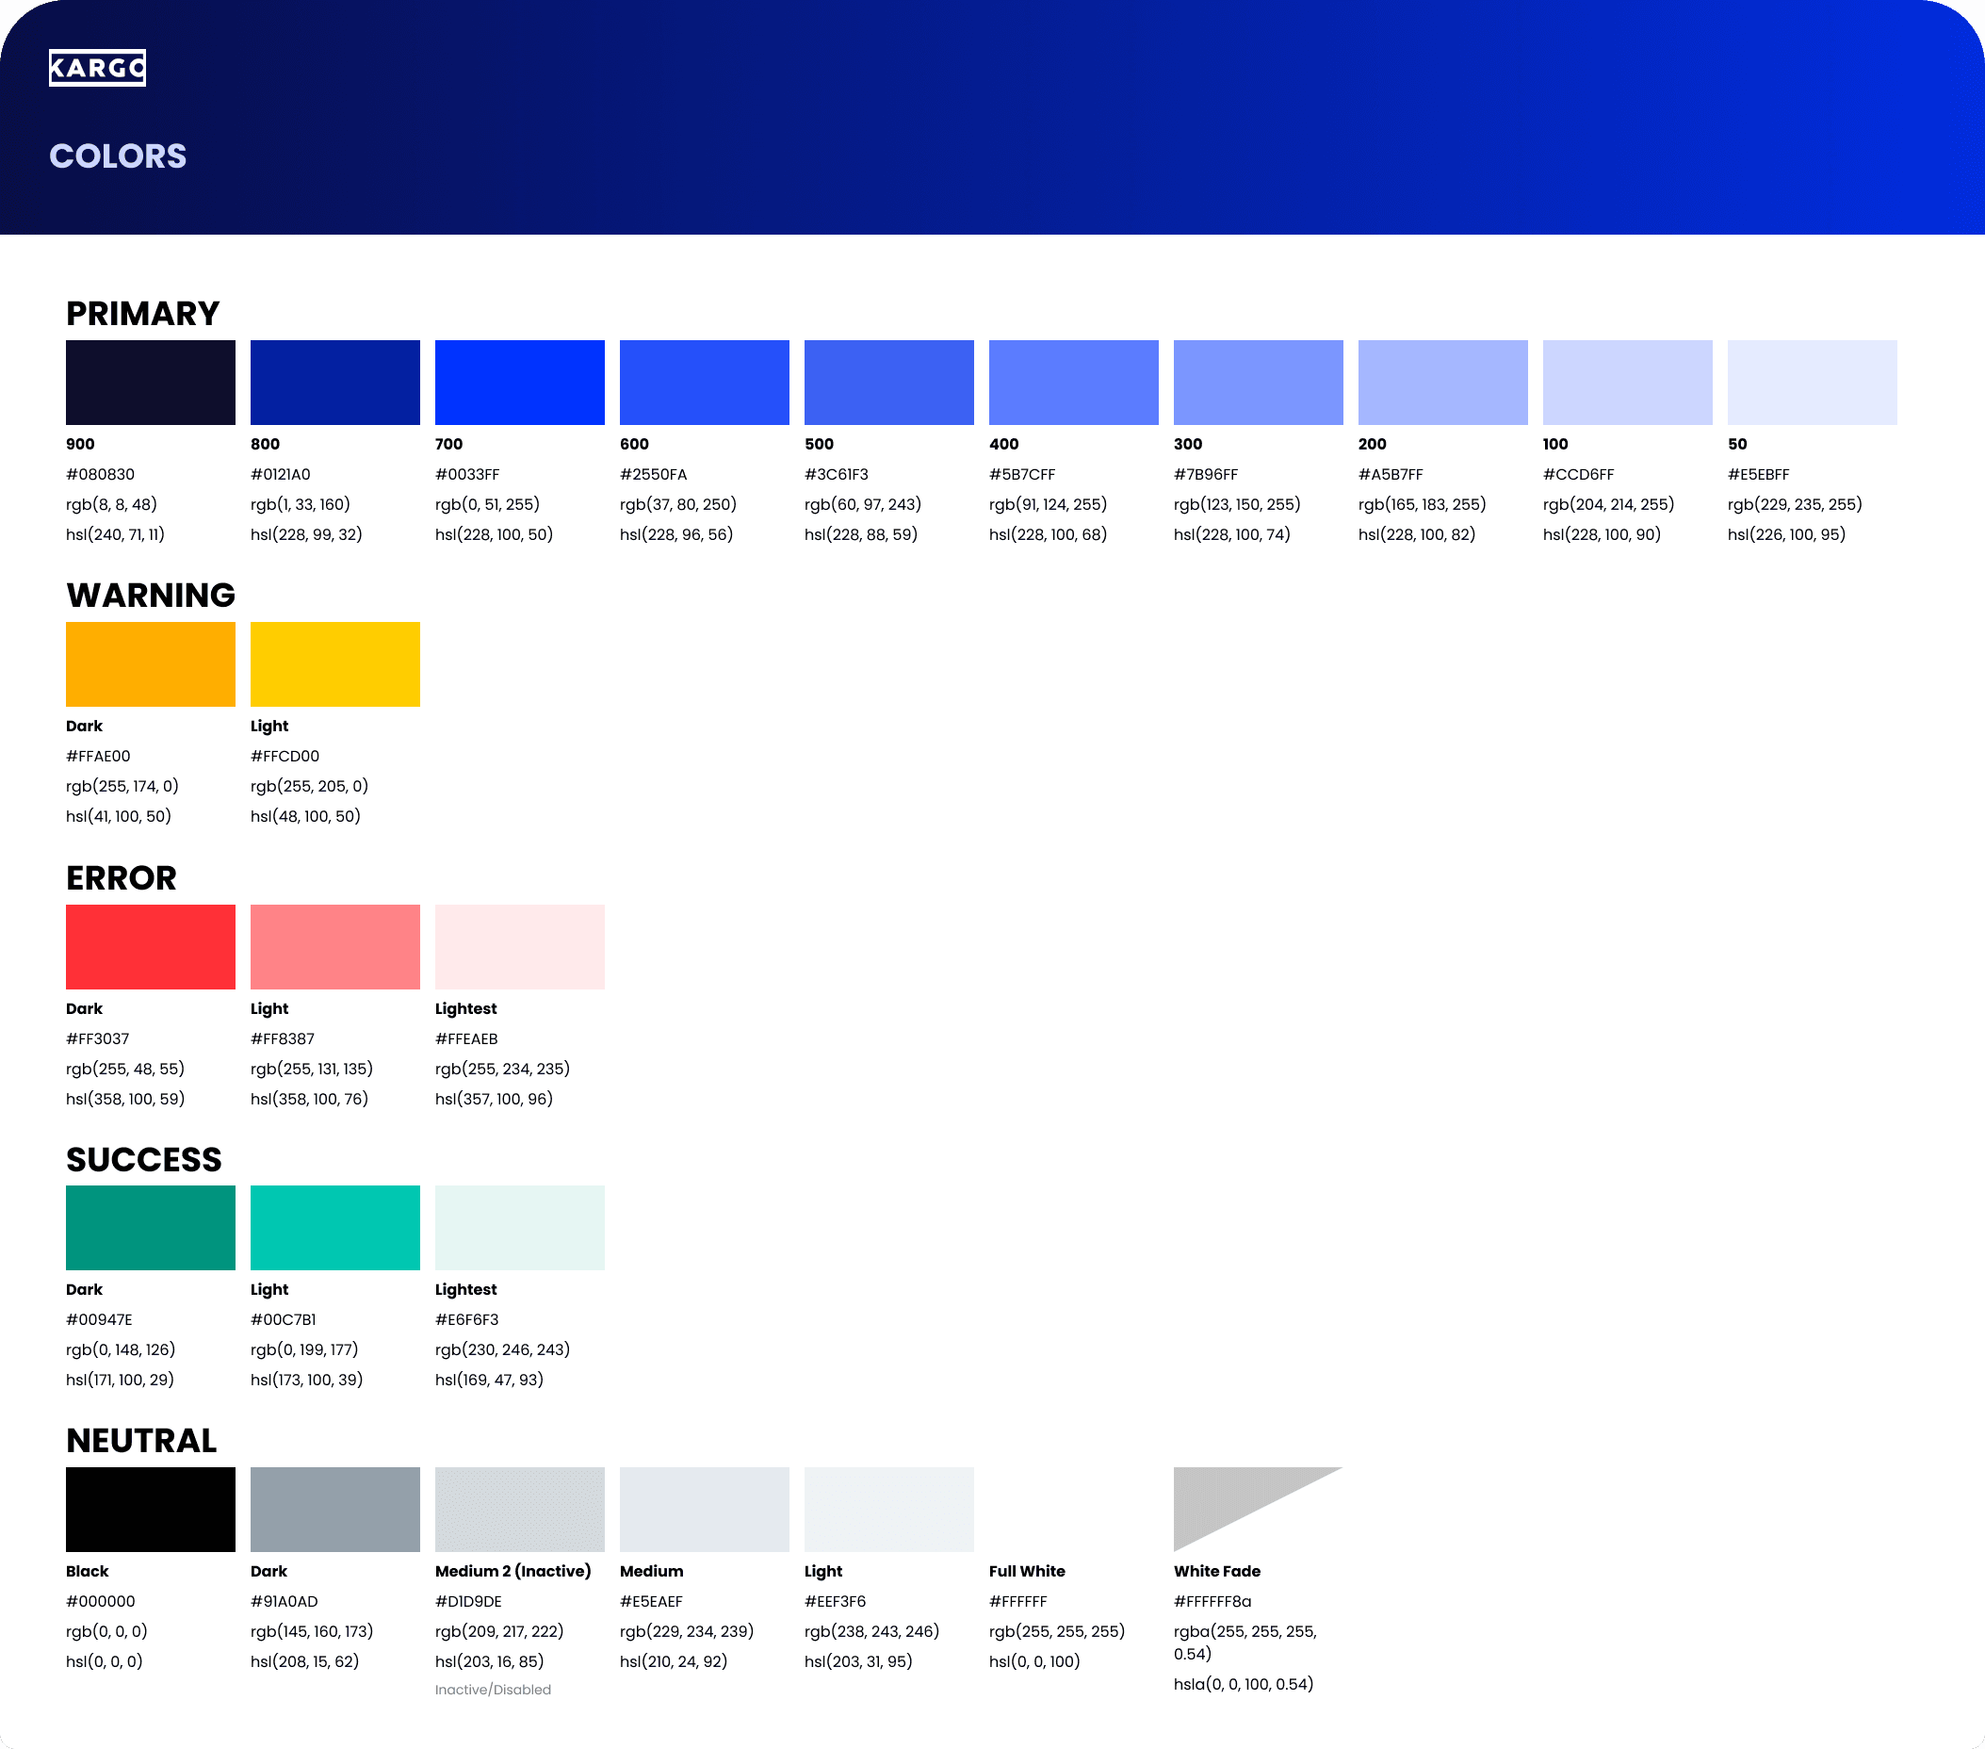The width and height of the screenshot is (1985, 1749).
Task: Click the Primary 500 color swatch
Action: (888, 382)
